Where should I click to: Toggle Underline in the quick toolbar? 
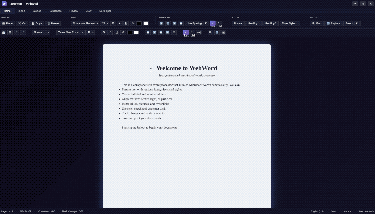coord(117,32)
